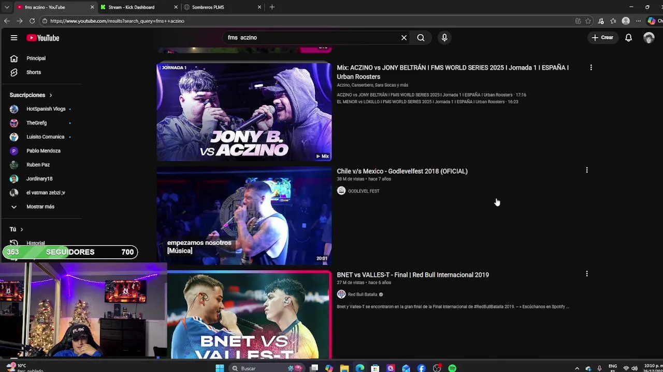Open browser Settings and more menu
Screen dimensions: 663x372
coord(638,21)
